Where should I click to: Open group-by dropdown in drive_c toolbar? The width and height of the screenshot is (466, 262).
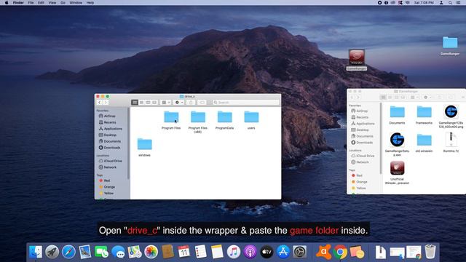pos(165,102)
